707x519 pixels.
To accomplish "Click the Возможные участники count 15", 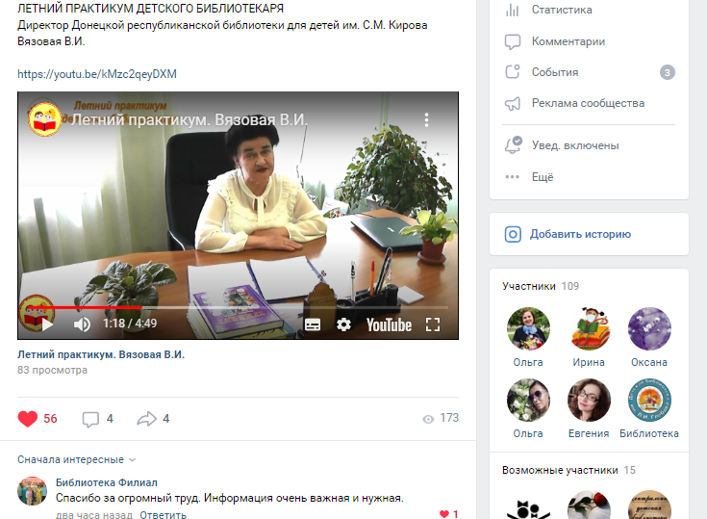I will click(630, 470).
